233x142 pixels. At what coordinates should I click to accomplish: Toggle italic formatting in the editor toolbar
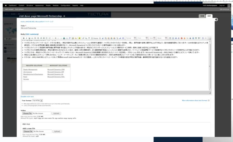[x=26, y=38]
